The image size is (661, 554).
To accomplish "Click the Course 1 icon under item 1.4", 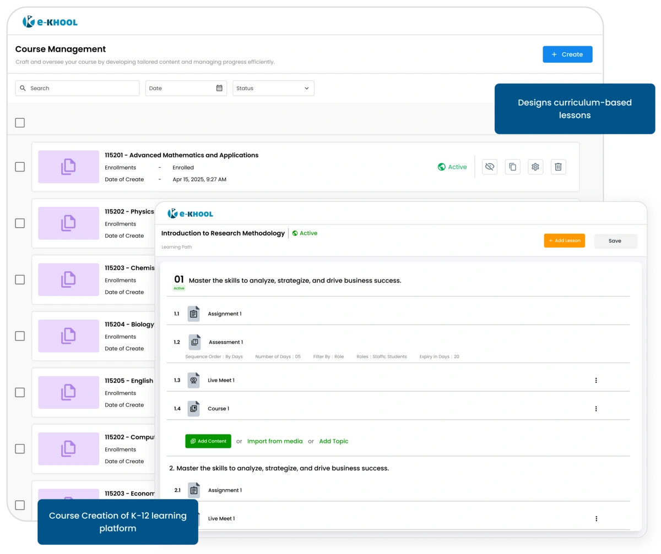I will coord(194,408).
